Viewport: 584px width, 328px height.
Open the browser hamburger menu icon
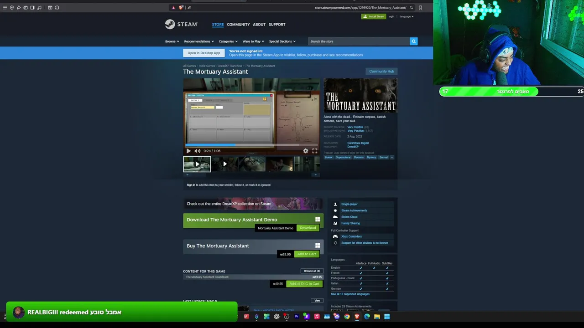click(5, 8)
